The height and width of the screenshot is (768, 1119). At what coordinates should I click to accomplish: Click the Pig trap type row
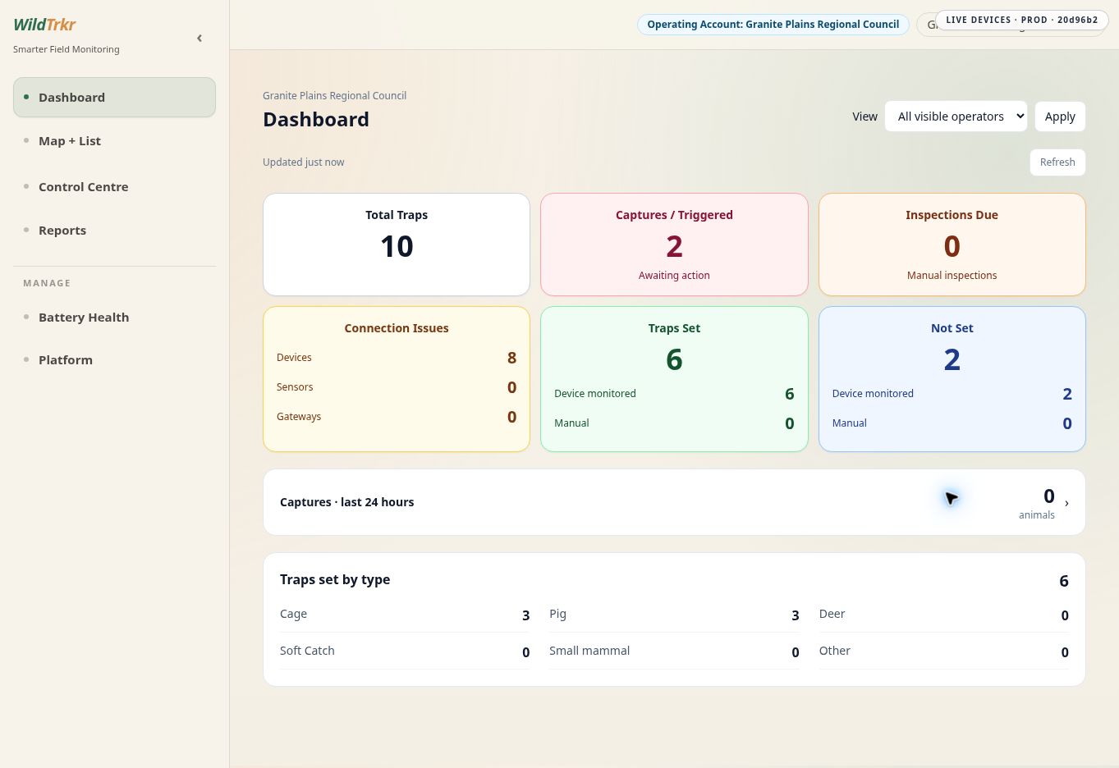point(674,615)
